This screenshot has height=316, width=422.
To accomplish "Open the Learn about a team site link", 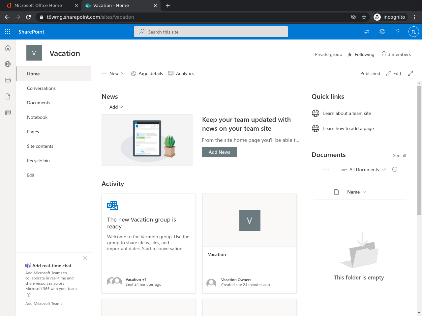I will point(347,113).
